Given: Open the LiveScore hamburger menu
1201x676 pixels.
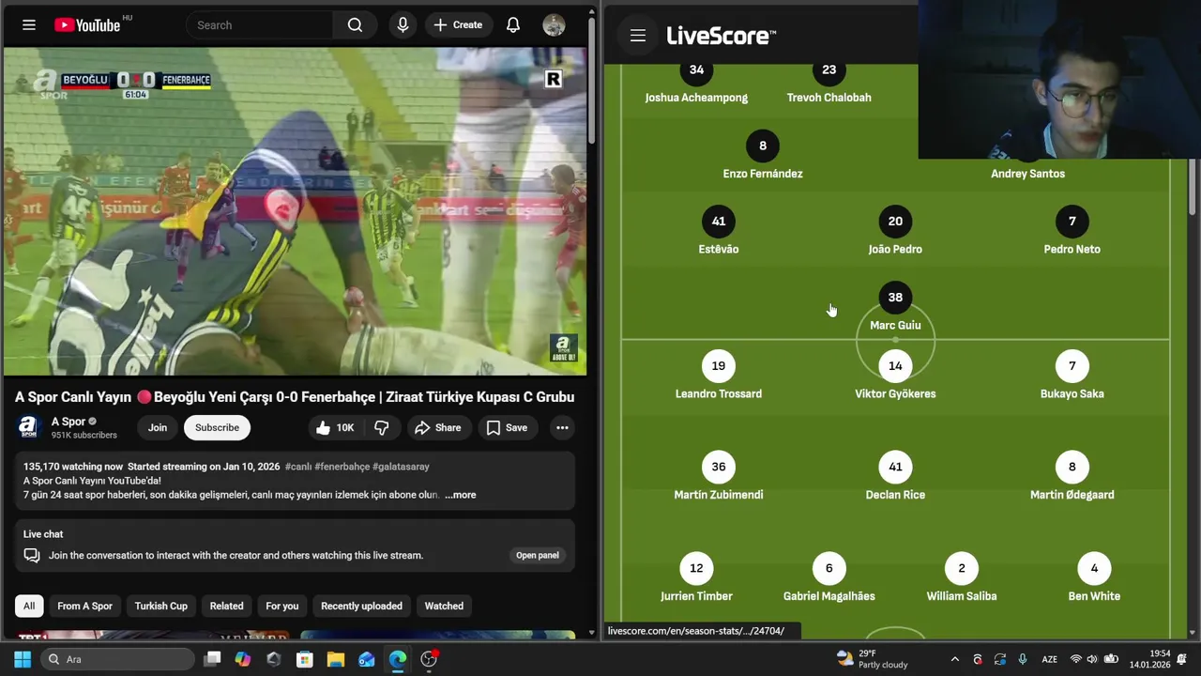Looking at the screenshot, I should 638,36.
